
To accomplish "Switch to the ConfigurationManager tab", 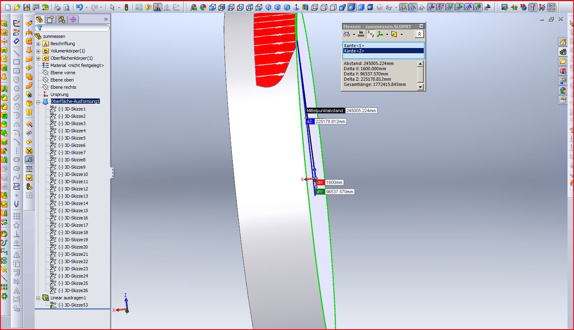I will click(62, 19).
